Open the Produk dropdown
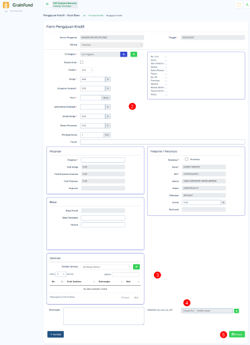The height and width of the screenshot is (345, 250). 87,70
